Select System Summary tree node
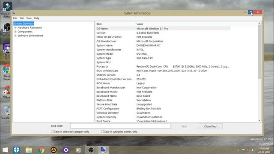The image size is (274, 154). 24,24
